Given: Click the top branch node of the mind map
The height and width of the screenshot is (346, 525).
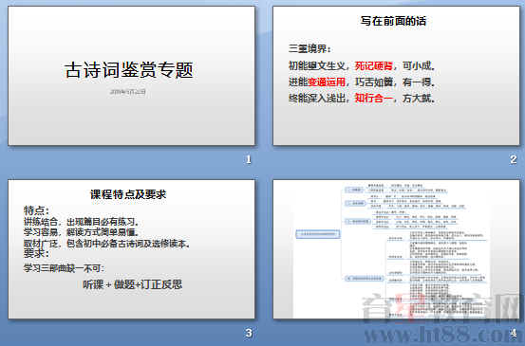Looking at the screenshot, I should 354,190.
